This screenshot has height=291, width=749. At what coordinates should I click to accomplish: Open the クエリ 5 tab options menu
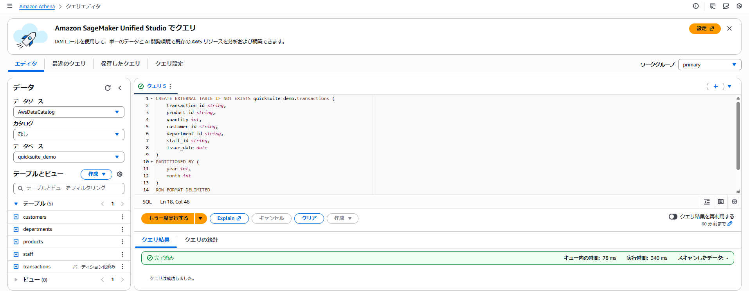pyautogui.click(x=170, y=86)
